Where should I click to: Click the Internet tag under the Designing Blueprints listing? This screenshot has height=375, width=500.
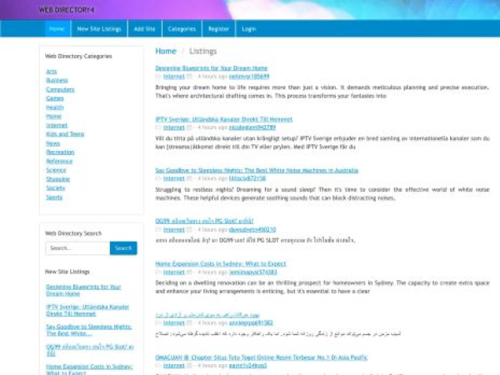click(x=174, y=77)
